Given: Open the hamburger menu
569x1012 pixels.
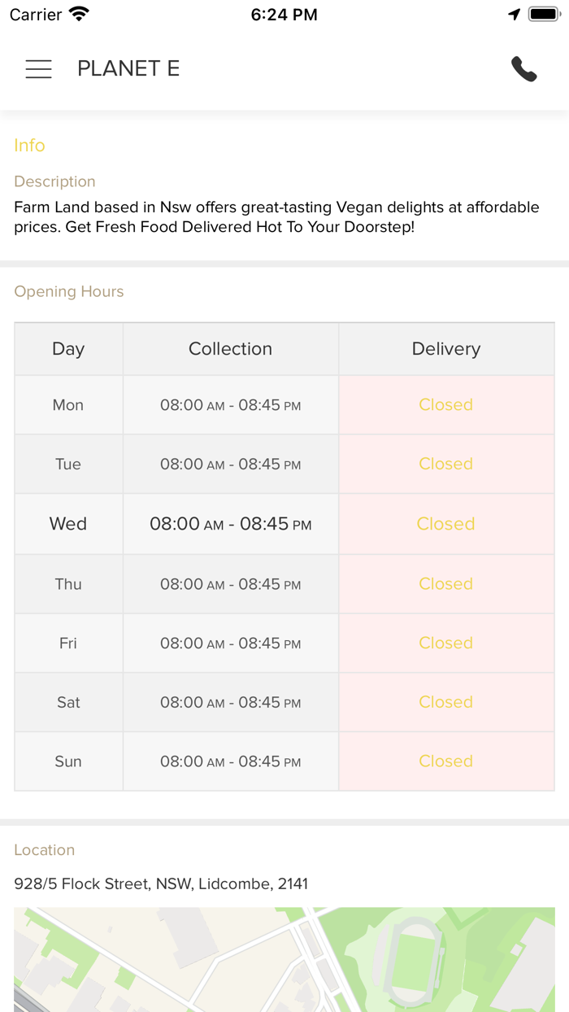Looking at the screenshot, I should [38, 69].
